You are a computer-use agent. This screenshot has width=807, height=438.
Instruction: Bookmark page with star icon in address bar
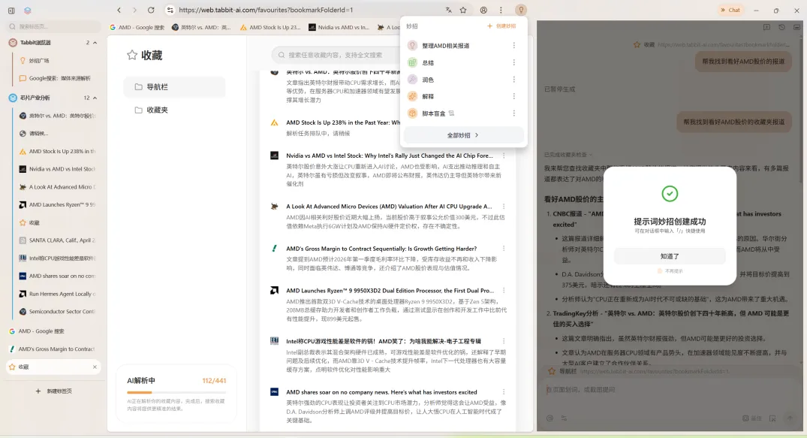point(463,10)
